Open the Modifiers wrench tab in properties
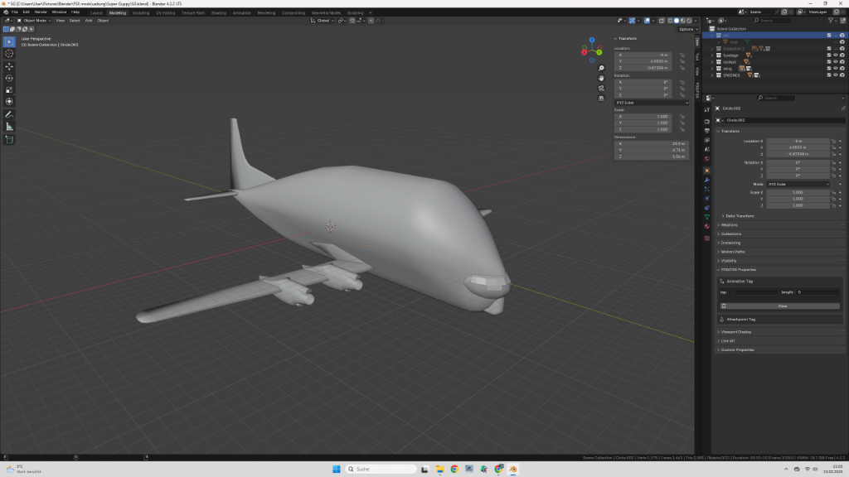The height and width of the screenshot is (477, 849). [706, 180]
